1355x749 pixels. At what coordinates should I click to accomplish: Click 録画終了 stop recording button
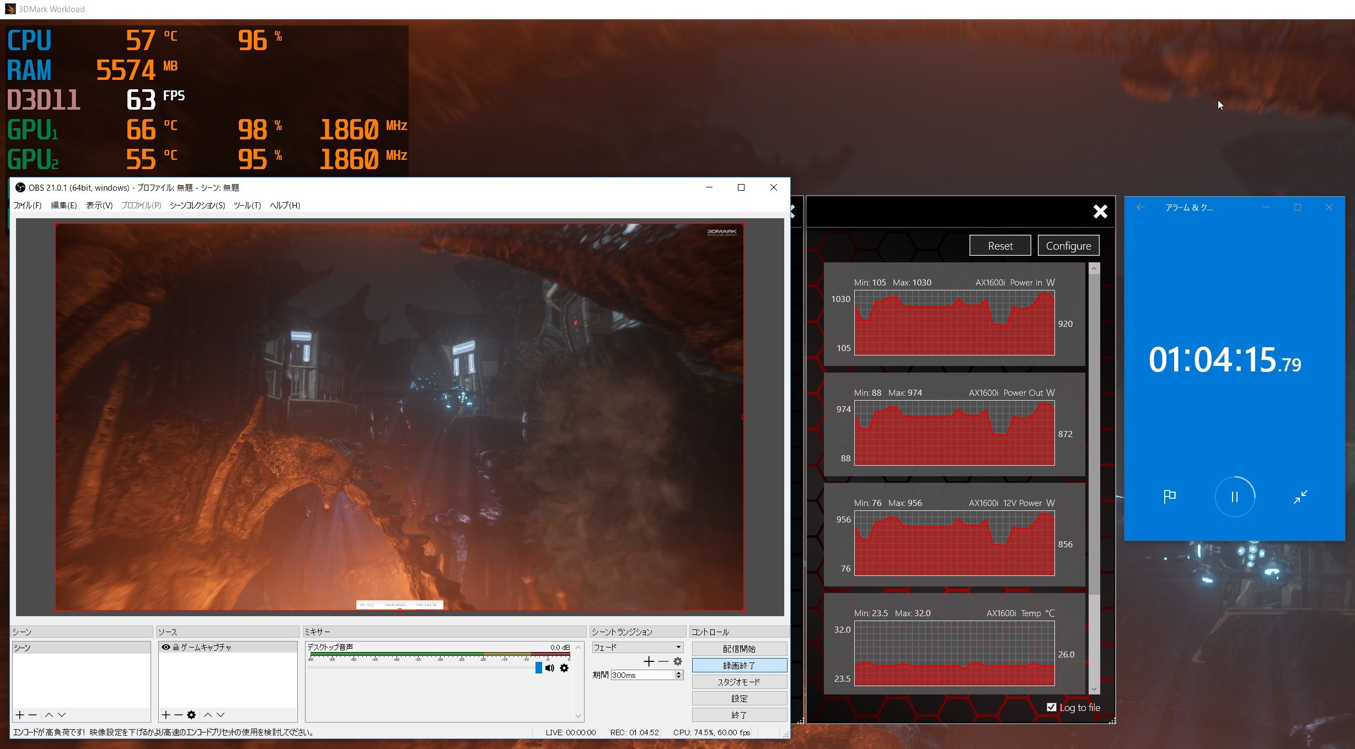click(x=740, y=665)
